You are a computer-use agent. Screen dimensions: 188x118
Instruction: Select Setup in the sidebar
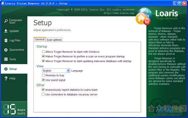pos(14,69)
